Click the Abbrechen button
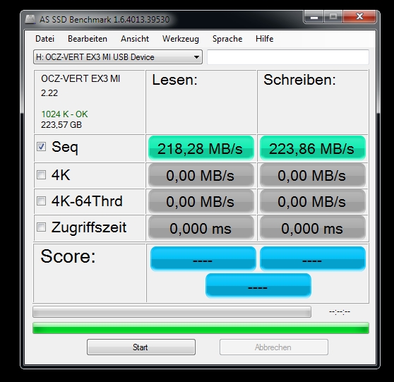Viewport: 394px width, 382px height. [274, 347]
